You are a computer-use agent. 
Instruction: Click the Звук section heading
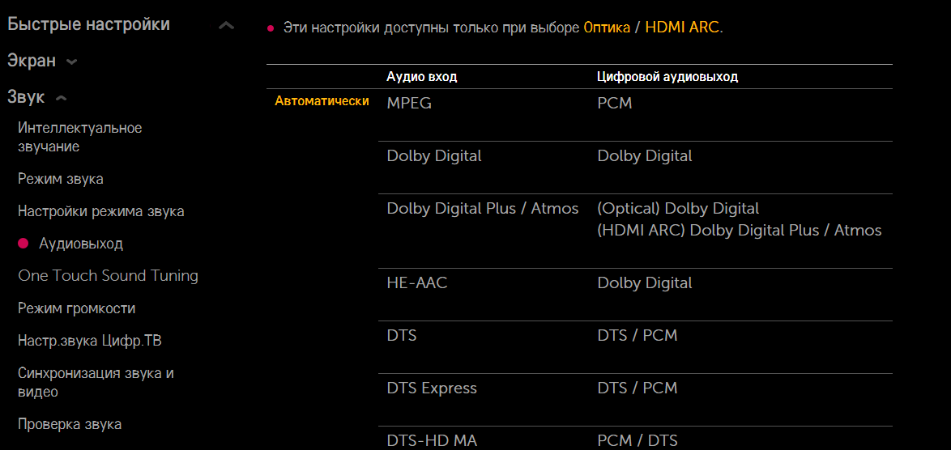[26, 97]
